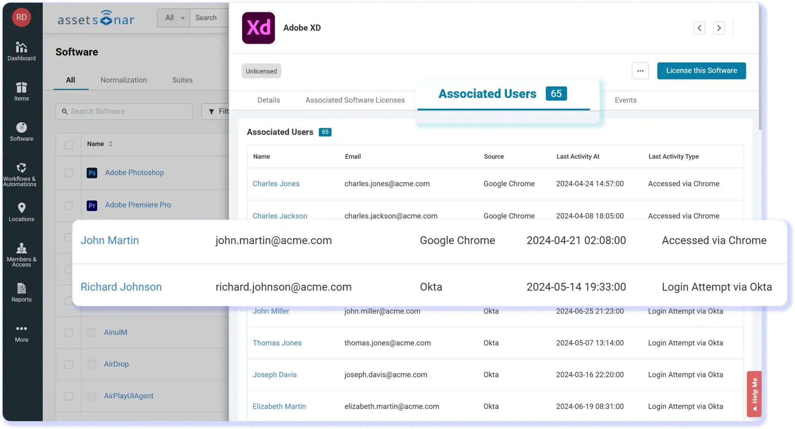The width and height of the screenshot is (795, 429).
Task: Open Charles Jackson user link
Action: (x=280, y=216)
